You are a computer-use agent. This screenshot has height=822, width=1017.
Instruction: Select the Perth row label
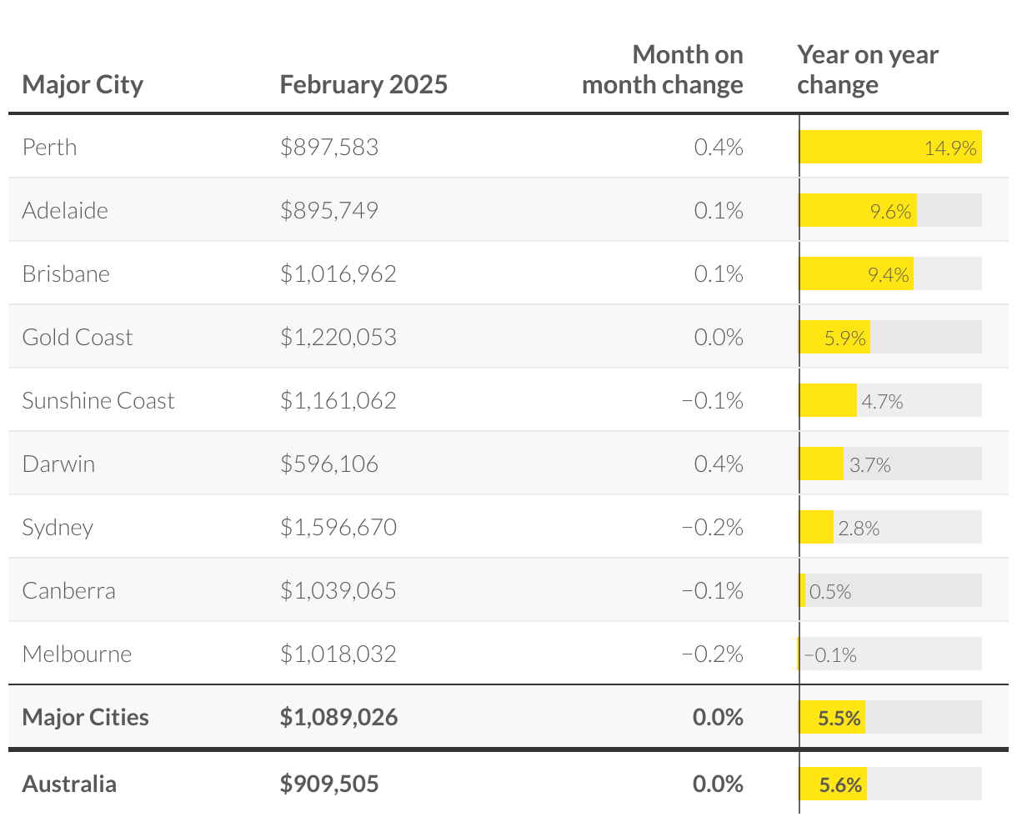pyautogui.click(x=49, y=148)
